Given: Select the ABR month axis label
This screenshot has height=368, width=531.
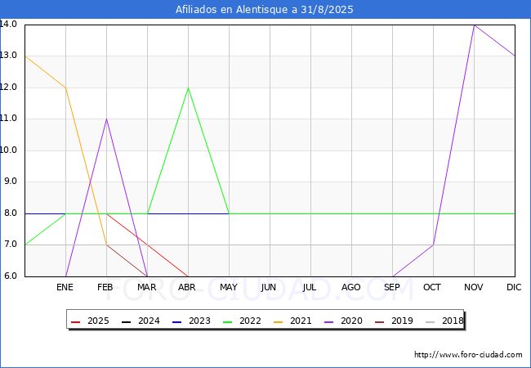Looking at the screenshot, I should pyautogui.click(x=187, y=287).
